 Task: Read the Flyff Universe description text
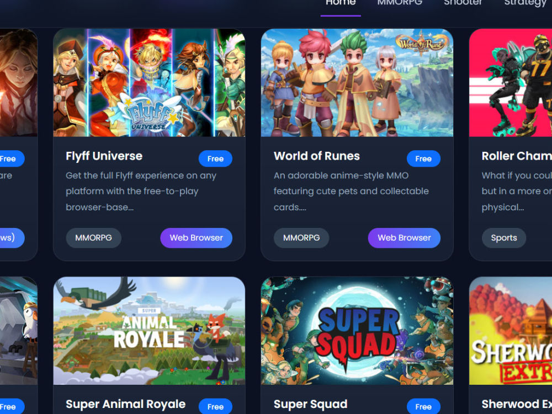141,191
